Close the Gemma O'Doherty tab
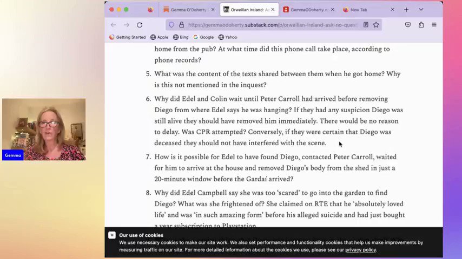Viewport: 462px width, 259px height. tap(213, 10)
